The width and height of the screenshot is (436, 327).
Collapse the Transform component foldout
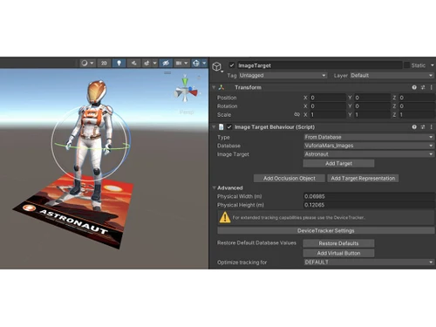[x=214, y=87]
